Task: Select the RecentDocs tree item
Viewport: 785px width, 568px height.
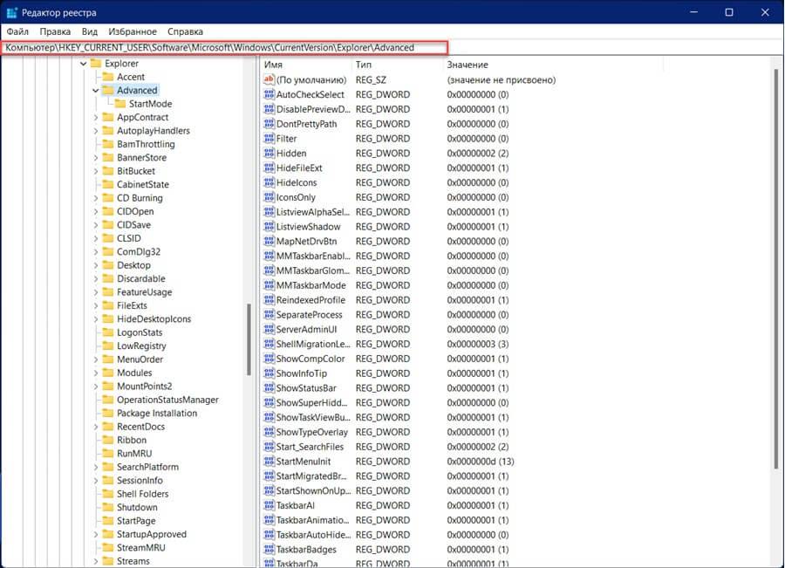Action: point(140,427)
